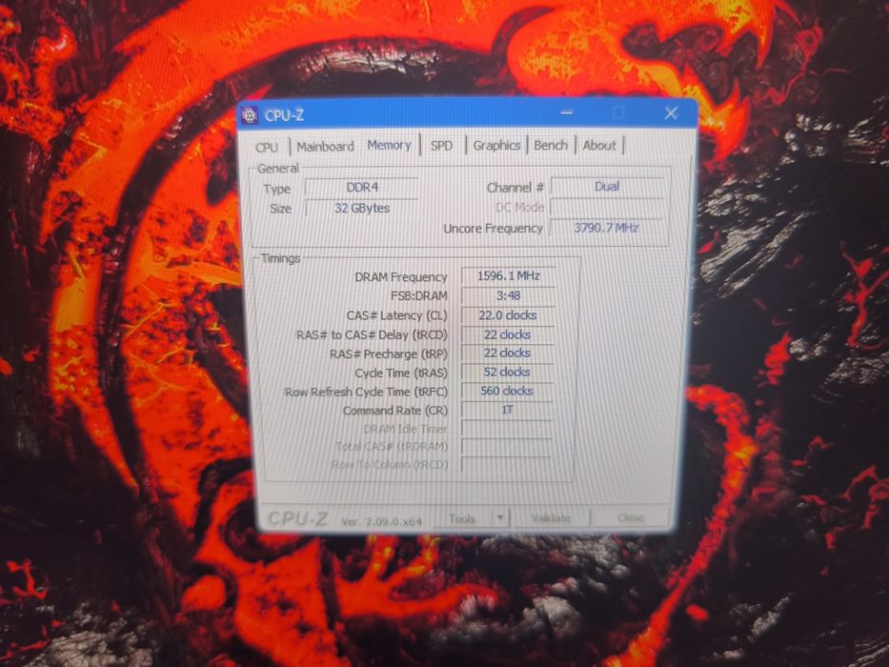Click the Row Refresh Cycle Time (tRFC) label
Screen dimensions: 889x667
pos(366,392)
